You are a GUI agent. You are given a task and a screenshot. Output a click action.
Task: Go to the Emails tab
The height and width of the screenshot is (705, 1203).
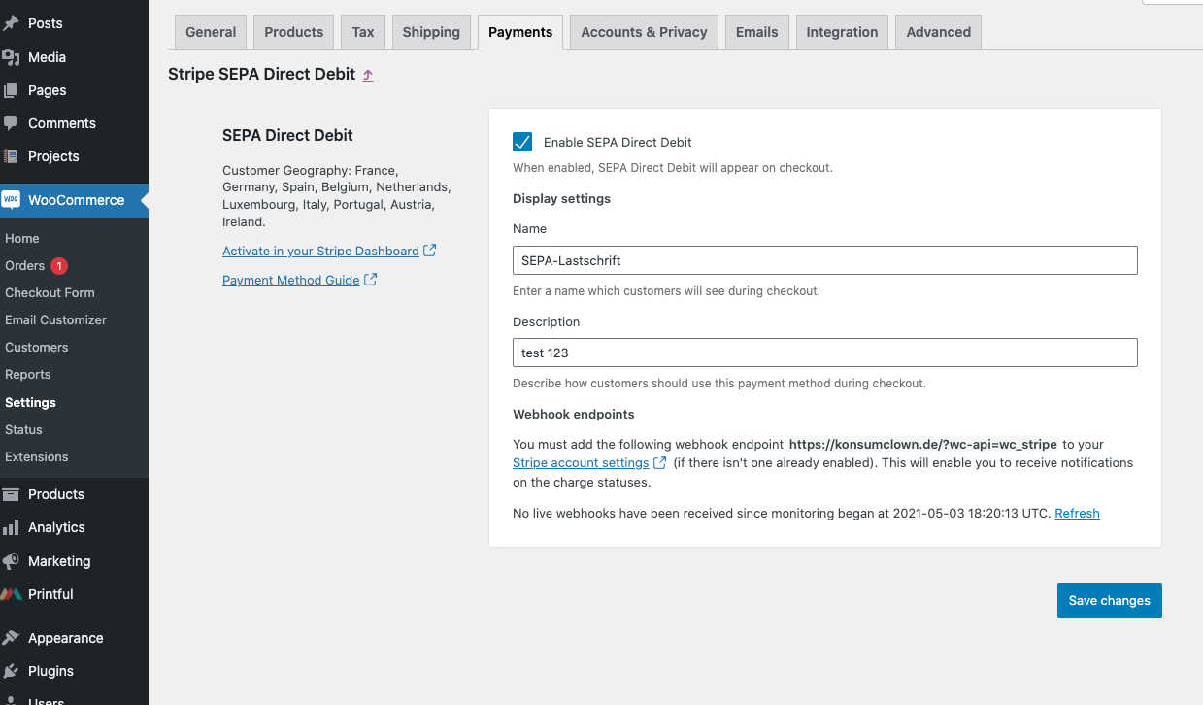[757, 32]
